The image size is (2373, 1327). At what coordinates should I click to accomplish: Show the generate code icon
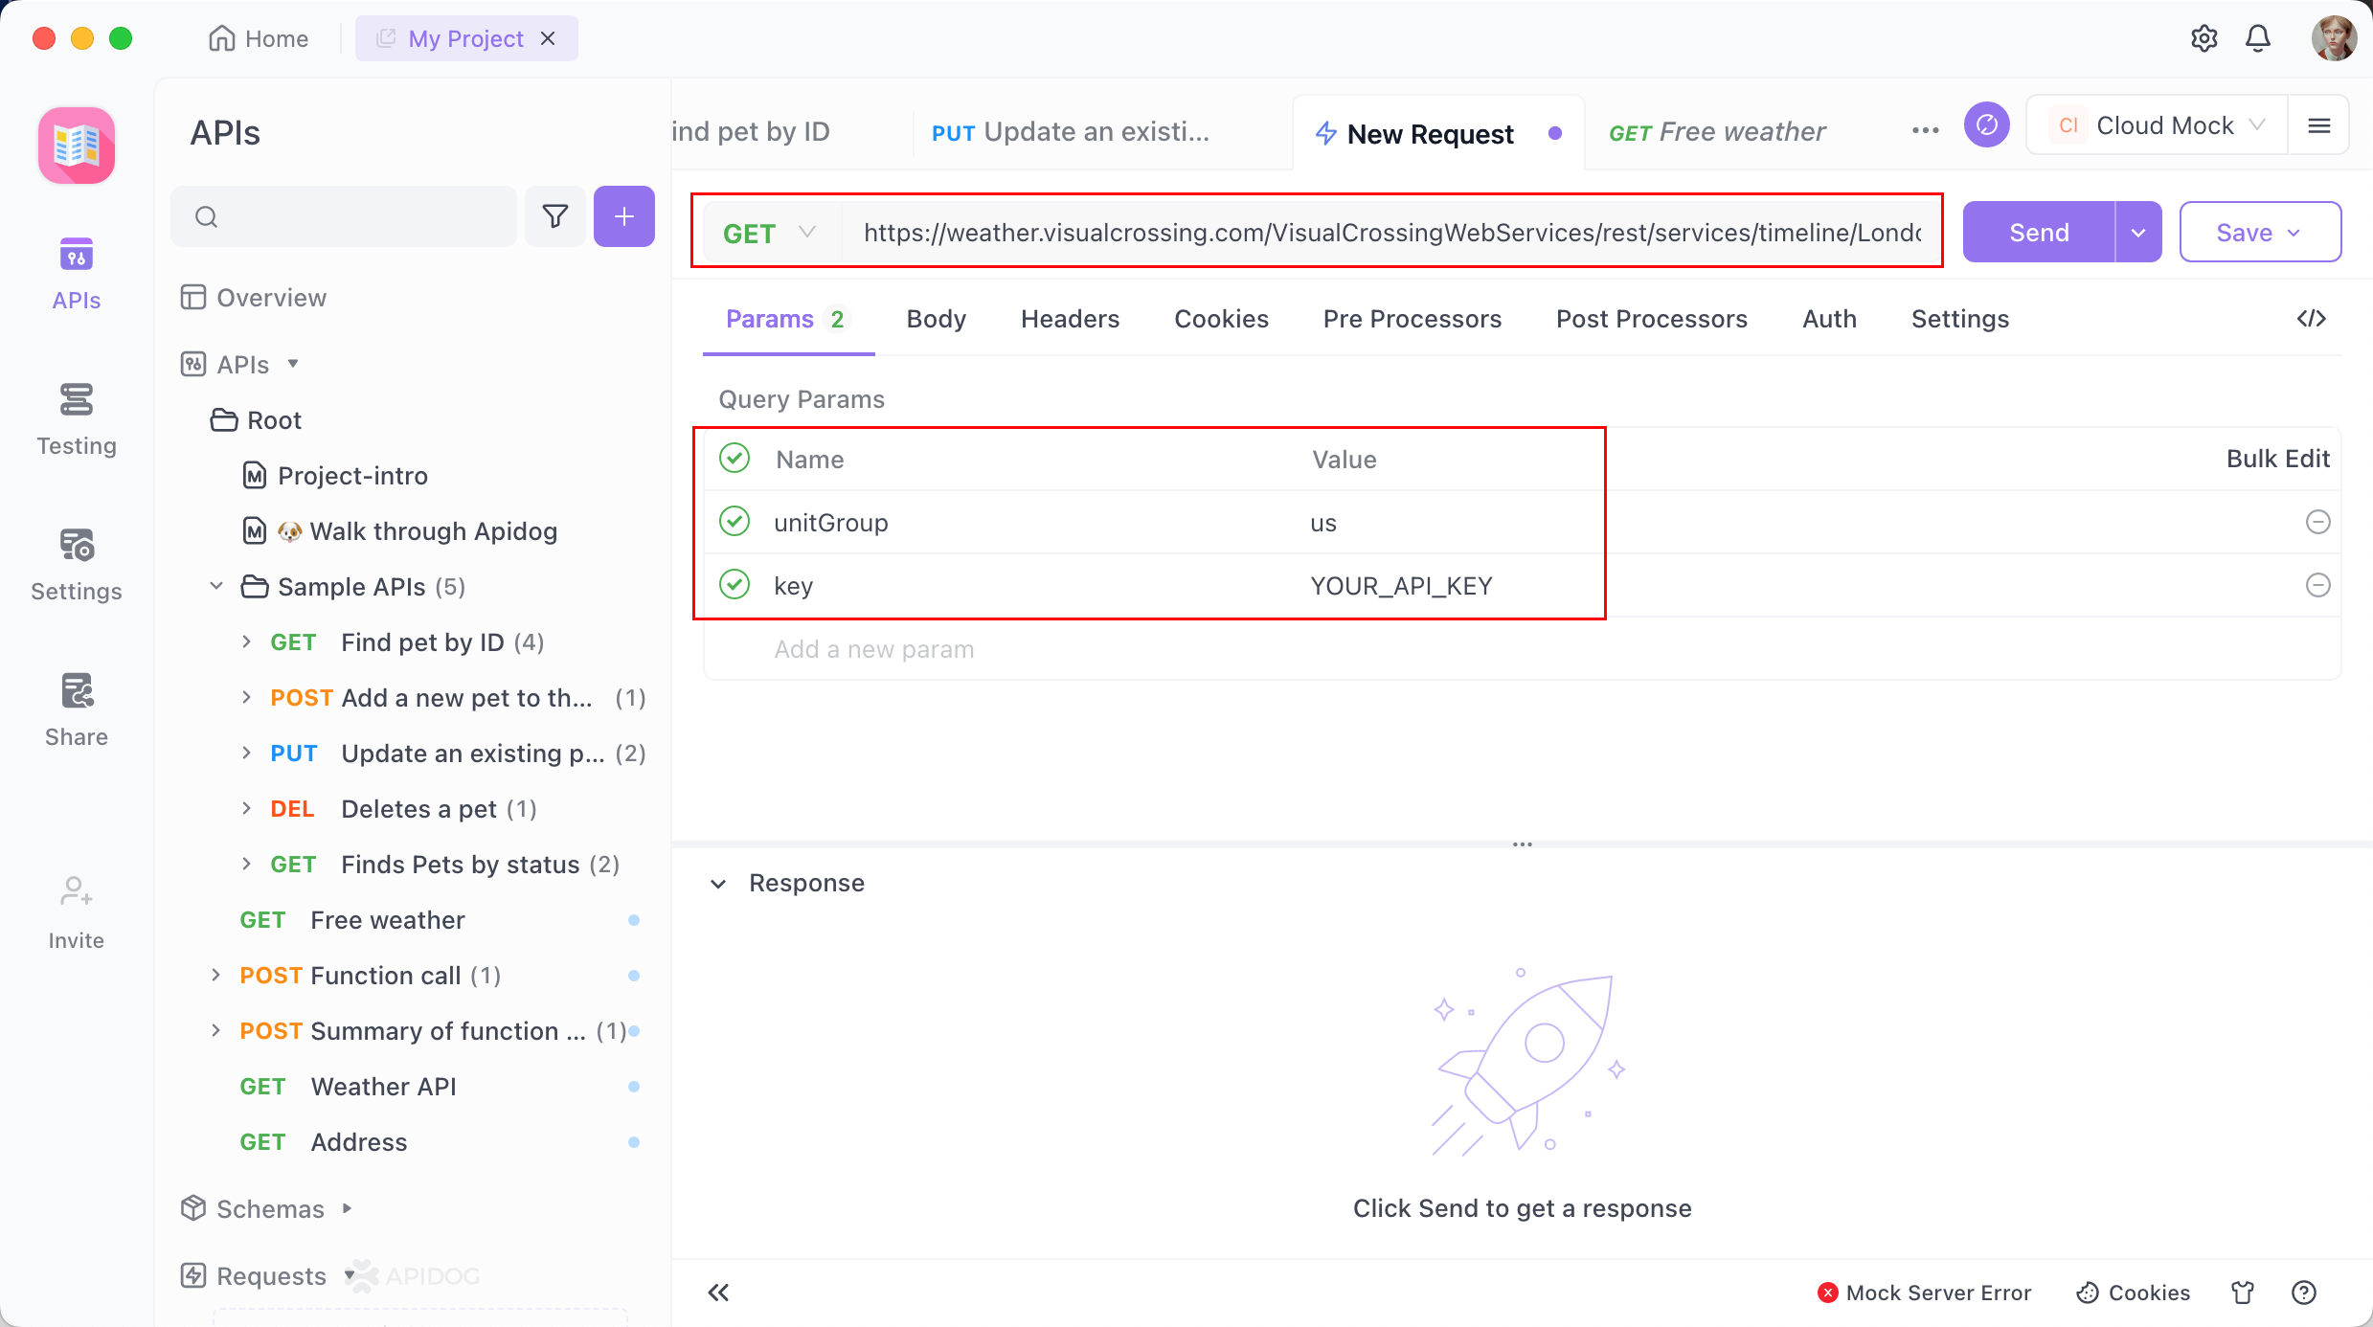coord(2311,319)
